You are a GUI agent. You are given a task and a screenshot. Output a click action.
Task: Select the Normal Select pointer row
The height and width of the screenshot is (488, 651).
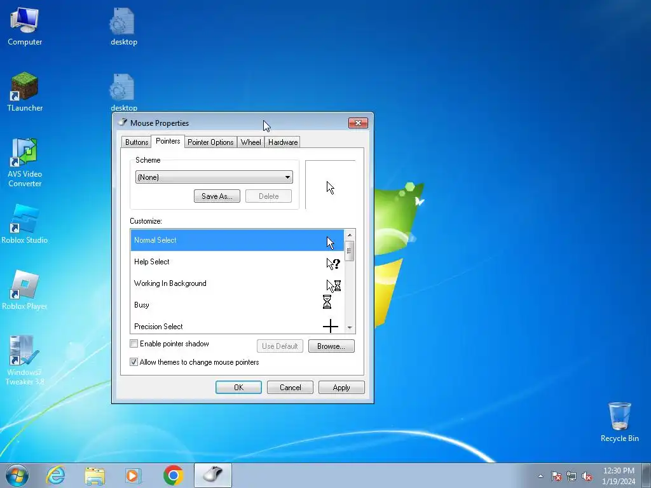(238, 240)
